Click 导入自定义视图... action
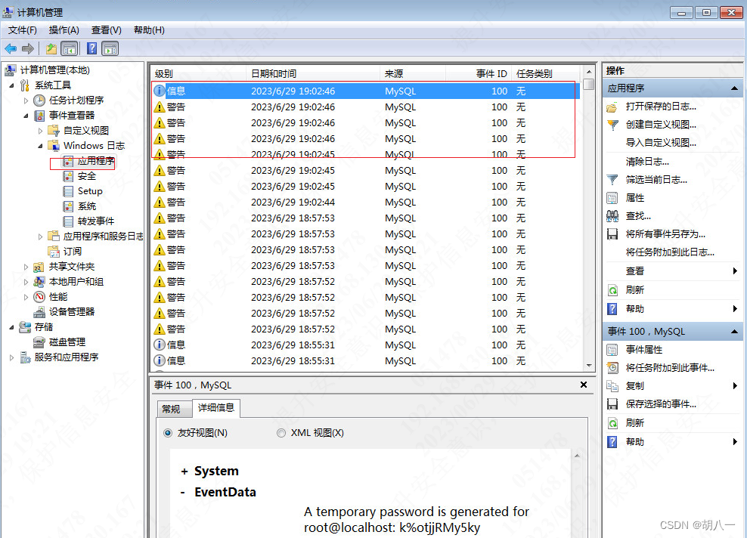The height and width of the screenshot is (538, 747). point(661,143)
